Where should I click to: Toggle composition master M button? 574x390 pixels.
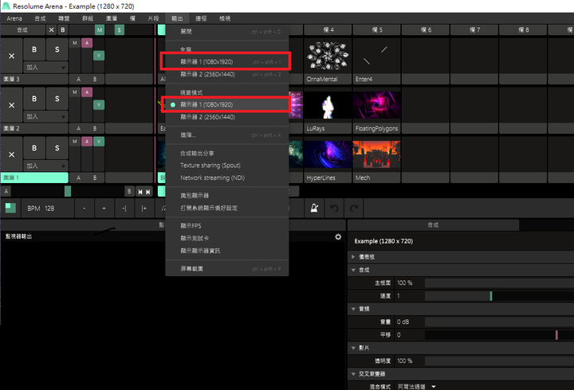[x=100, y=30]
